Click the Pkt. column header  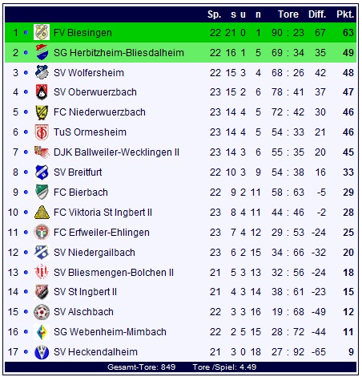point(345,14)
